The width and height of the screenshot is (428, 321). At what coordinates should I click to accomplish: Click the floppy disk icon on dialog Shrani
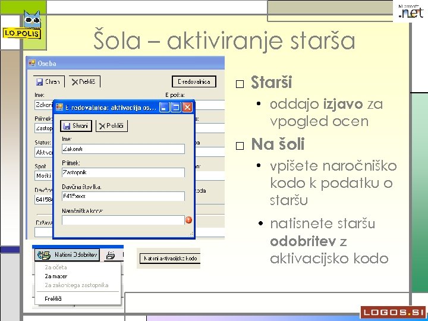[x=67, y=126]
